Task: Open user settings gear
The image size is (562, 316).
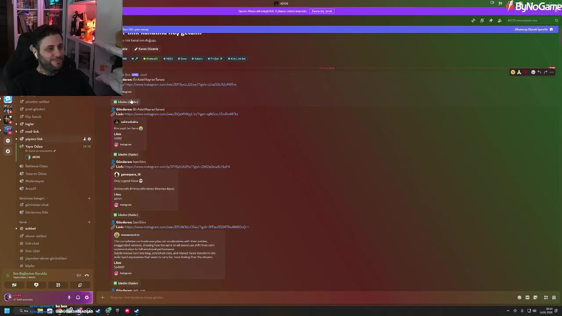Action: (x=86, y=298)
